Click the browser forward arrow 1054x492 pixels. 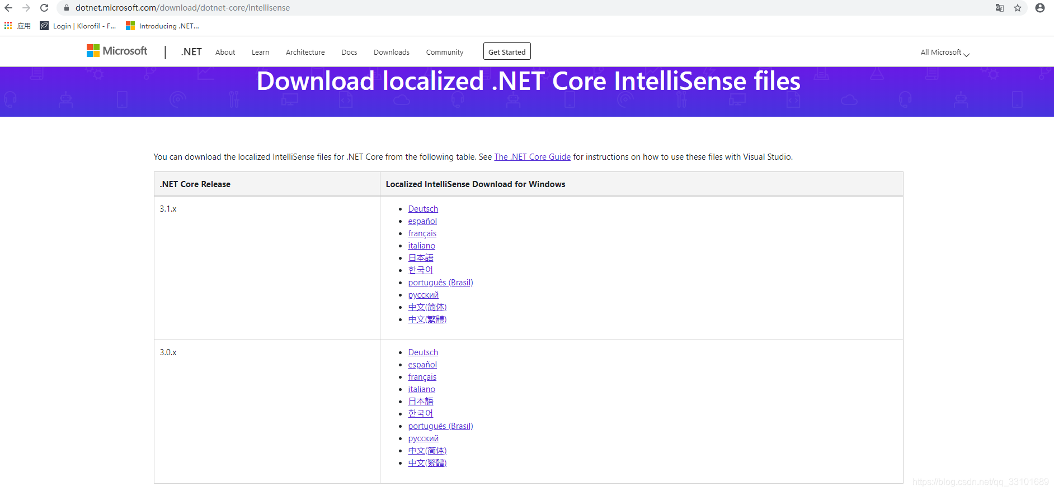click(x=26, y=8)
